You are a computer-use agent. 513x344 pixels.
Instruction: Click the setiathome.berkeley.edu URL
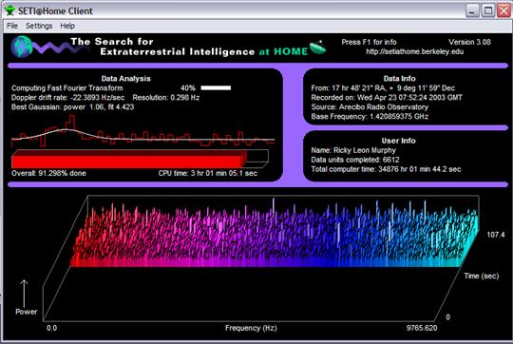pyautogui.click(x=414, y=51)
